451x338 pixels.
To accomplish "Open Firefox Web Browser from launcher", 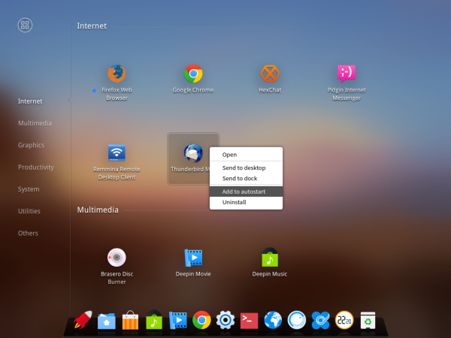I will coord(117,74).
